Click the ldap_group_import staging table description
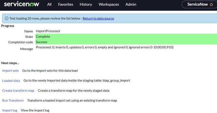The image size is (217, 113). (x=77, y=81)
